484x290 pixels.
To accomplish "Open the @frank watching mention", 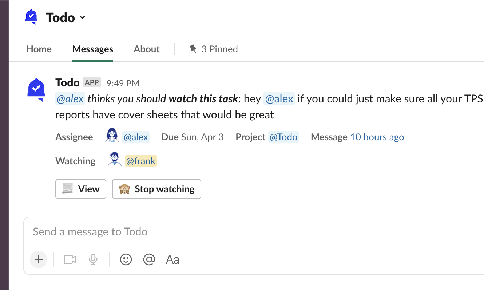I will coord(141,161).
